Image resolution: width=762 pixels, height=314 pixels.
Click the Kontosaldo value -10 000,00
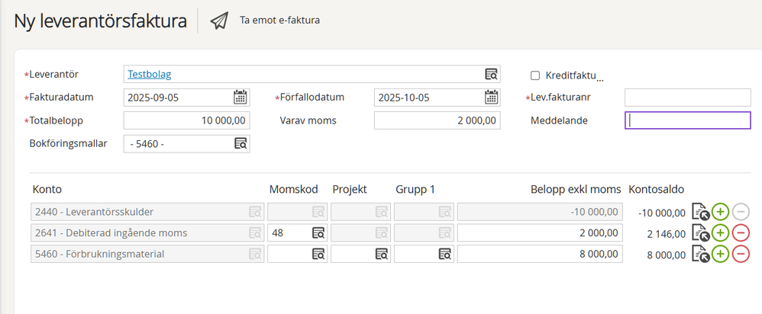tap(662, 213)
